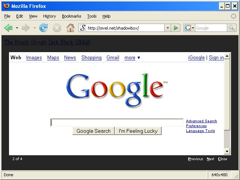This screenshot has width=240, height=180.
Task: Click the magnifying glass search icon
Action: point(231,28)
